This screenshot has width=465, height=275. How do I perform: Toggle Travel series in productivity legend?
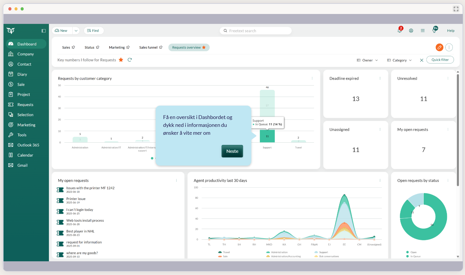click(x=224, y=252)
